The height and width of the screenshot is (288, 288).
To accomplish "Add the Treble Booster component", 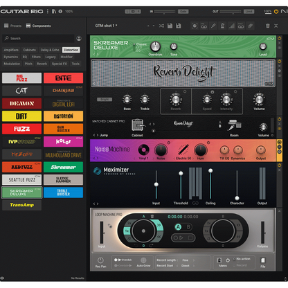I will (x=63, y=192).
